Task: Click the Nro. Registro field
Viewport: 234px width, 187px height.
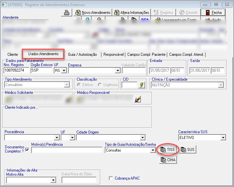Action: coord(16,70)
